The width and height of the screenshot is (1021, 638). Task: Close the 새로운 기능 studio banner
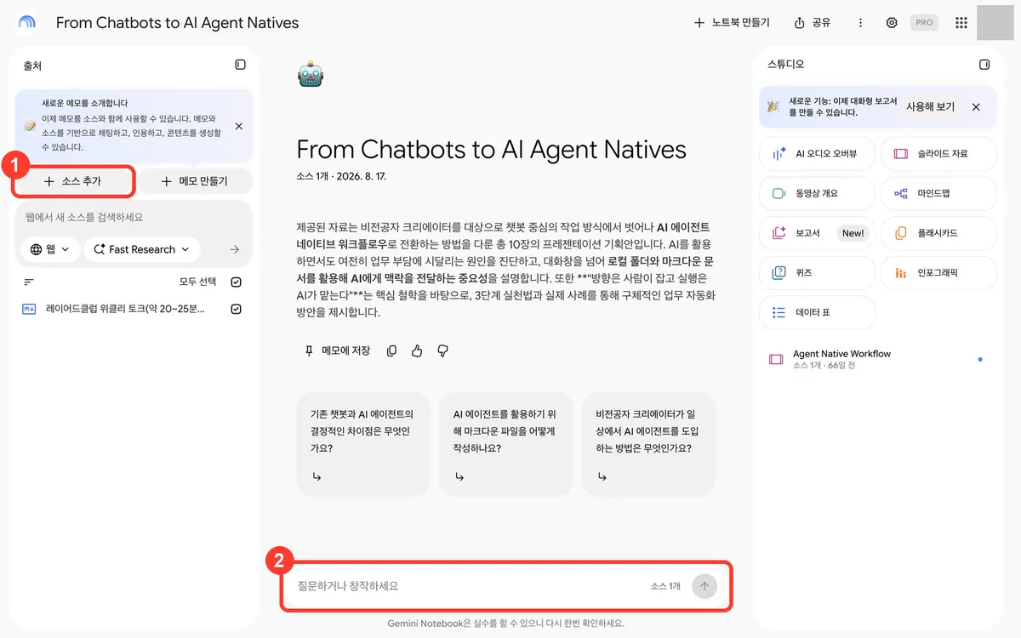click(976, 107)
